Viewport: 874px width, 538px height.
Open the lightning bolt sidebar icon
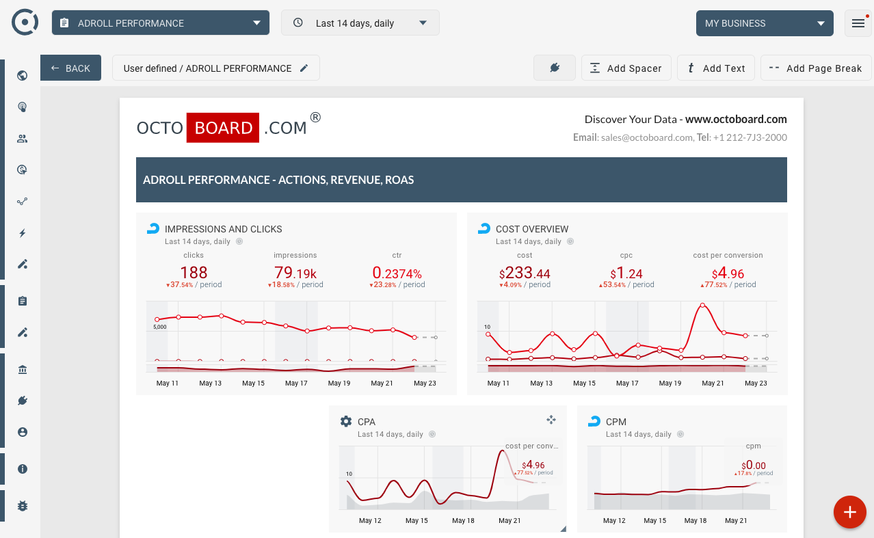pos(23,233)
